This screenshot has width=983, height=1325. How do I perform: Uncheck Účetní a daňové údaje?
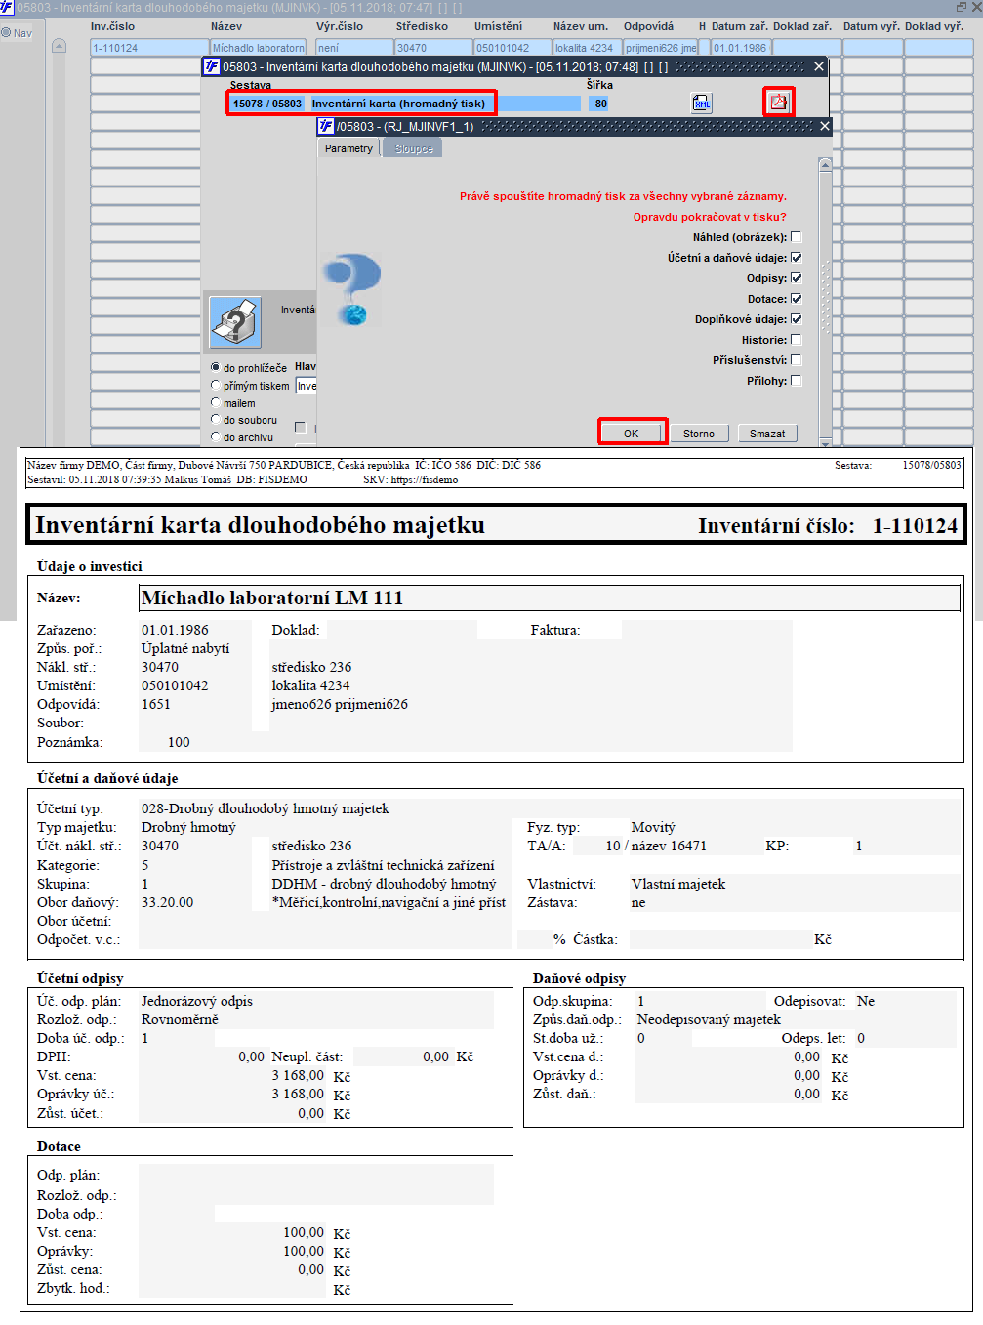[x=796, y=258]
